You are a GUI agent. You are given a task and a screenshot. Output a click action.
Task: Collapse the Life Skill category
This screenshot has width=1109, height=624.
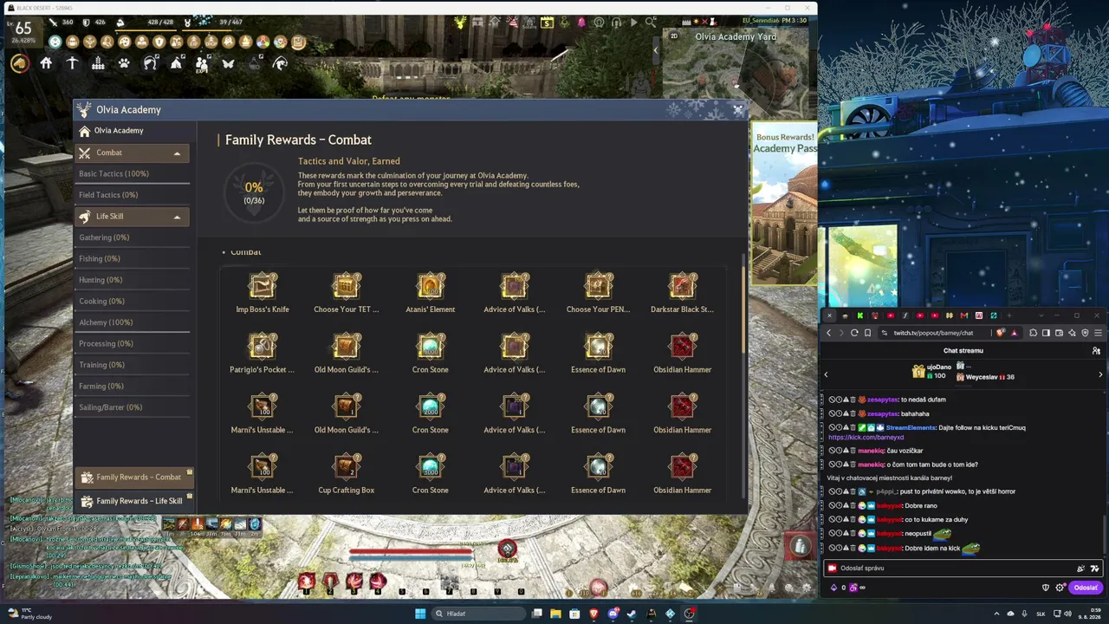(132, 217)
